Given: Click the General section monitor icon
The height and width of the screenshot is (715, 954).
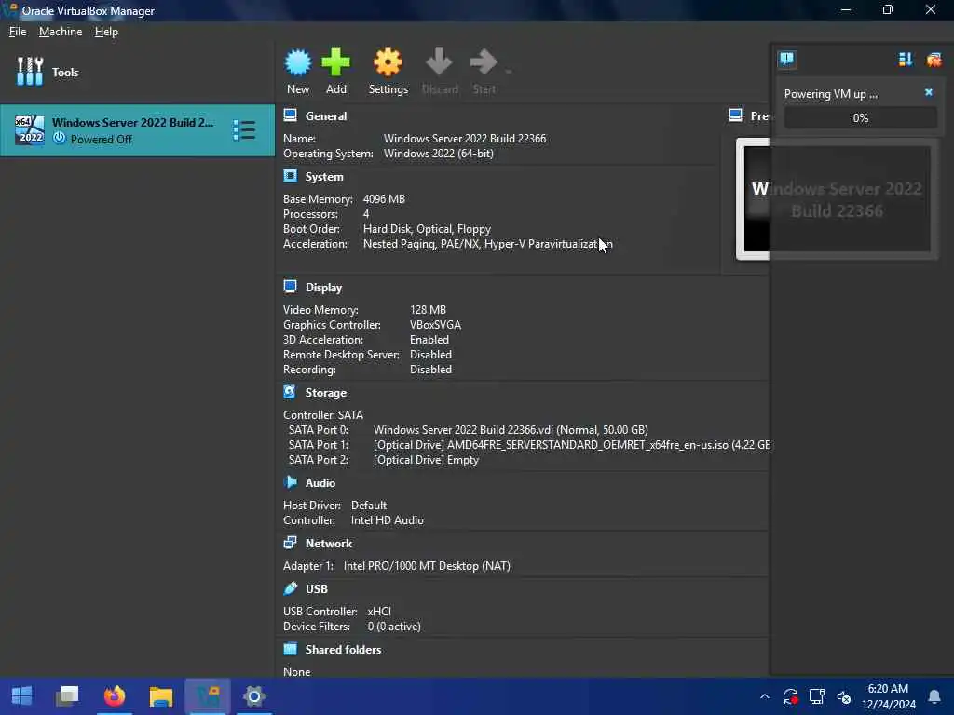Looking at the screenshot, I should pos(291,115).
